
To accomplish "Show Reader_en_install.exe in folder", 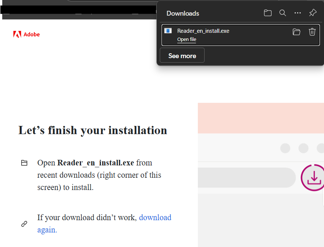I will pyautogui.click(x=296, y=32).
